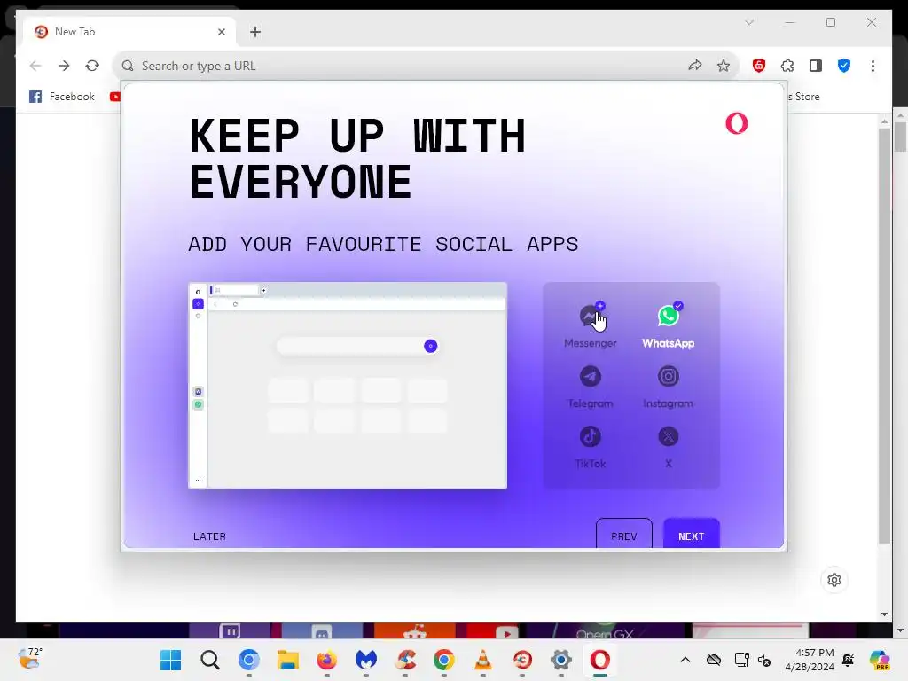908x681 pixels.
Task: Launch VLC media player from the taskbar
Action: click(483, 660)
